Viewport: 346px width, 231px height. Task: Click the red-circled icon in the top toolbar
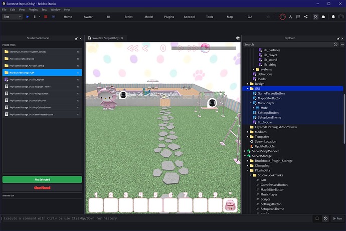tap(282, 17)
